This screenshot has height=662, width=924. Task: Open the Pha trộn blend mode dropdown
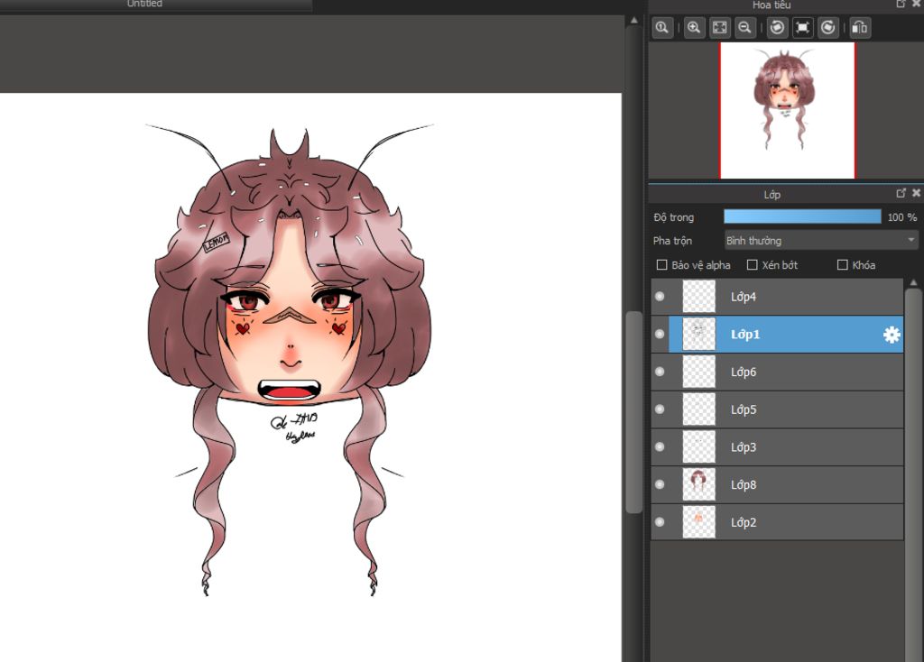(x=821, y=240)
